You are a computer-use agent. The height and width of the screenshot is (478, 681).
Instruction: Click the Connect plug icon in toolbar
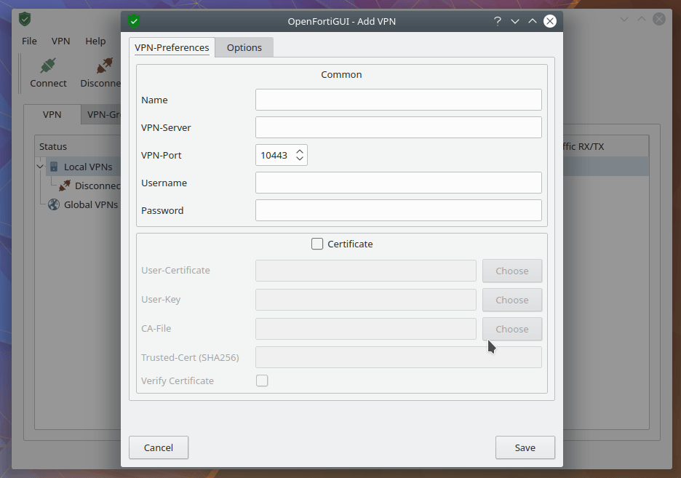[x=48, y=66]
